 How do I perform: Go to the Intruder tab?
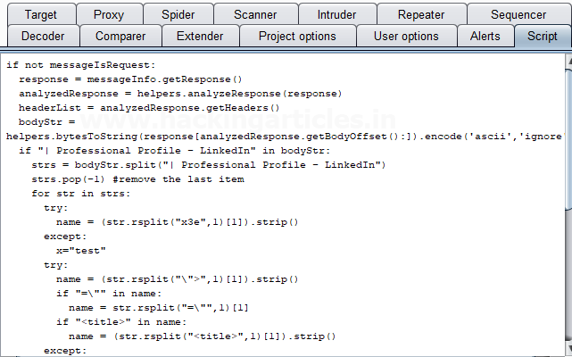click(x=336, y=14)
